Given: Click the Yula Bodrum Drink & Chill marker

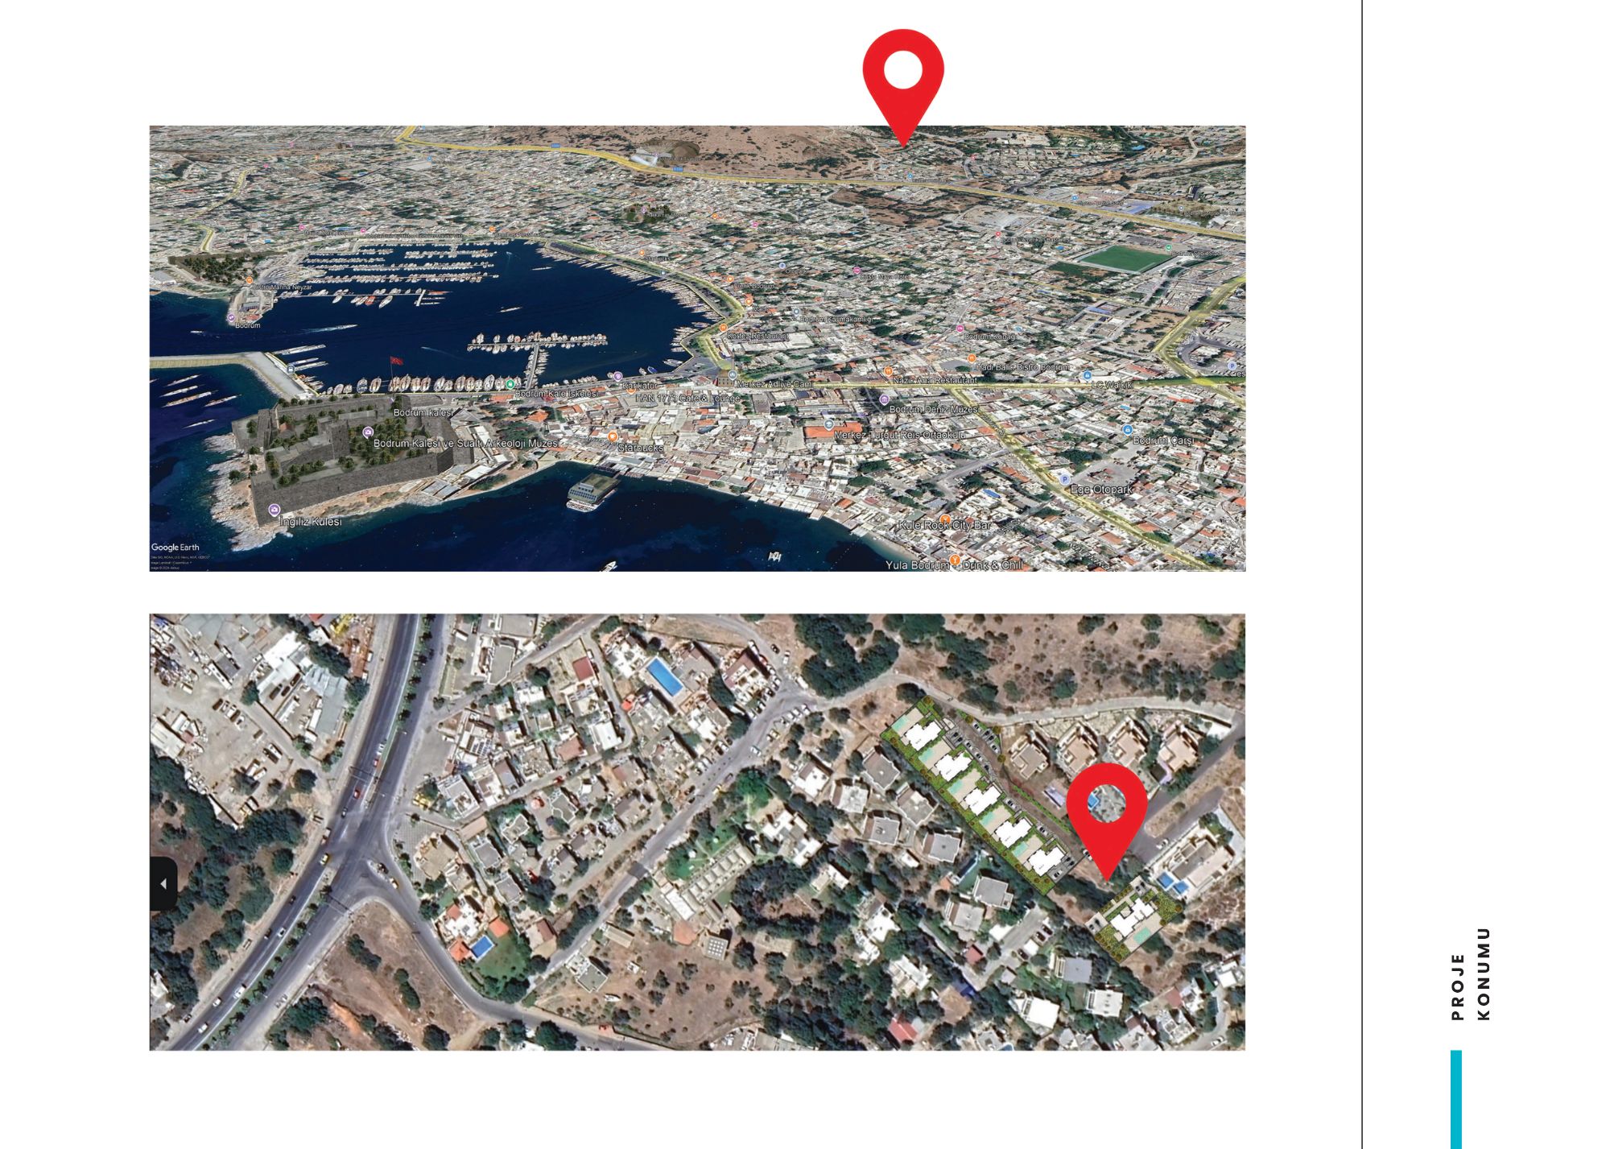Looking at the screenshot, I should (x=955, y=560).
